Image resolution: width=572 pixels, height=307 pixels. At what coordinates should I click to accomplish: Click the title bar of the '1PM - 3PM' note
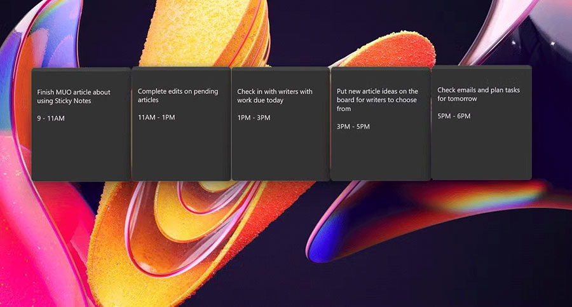(x=280, y=72)
